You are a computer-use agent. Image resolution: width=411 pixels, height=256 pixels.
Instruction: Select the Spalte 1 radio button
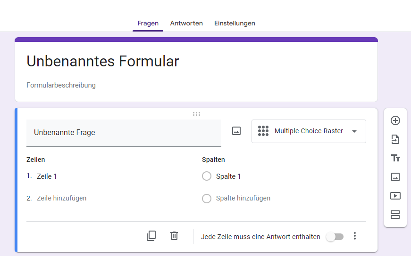pos(206,176)
